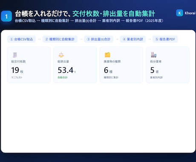Click the headline 交付枚数・排出量を自動集計
Image resolution: width=196 pixels, height=162 pixels.
pos(114,14)
